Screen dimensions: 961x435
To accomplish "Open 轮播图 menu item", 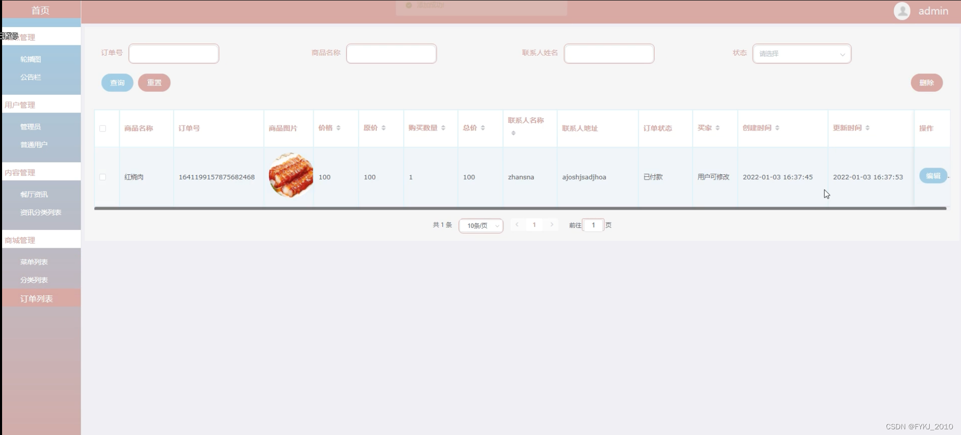I will 31,59.
